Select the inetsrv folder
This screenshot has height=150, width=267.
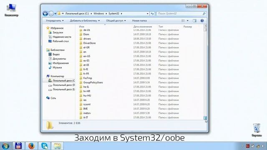coord(87,113)
